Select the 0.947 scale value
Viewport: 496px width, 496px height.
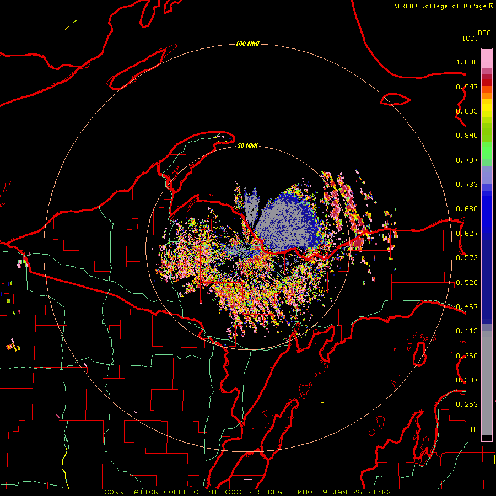click(467, 87)
